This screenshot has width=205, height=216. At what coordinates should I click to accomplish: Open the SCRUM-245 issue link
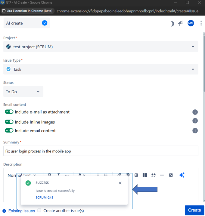[44, 198]
